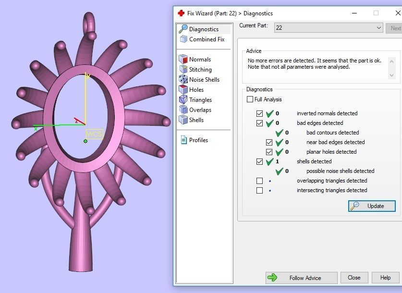
Task: Click the magnifier icon on Update button
Action: [x=355, y=206]
